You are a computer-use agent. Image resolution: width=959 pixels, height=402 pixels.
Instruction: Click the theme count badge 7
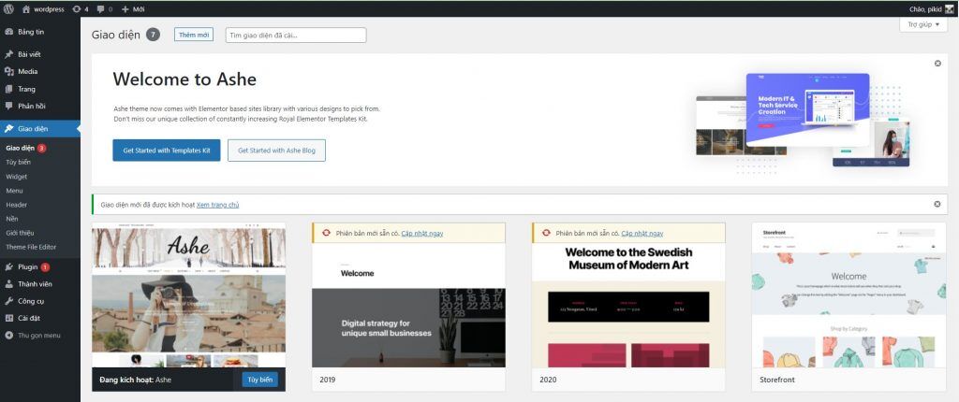153,35
